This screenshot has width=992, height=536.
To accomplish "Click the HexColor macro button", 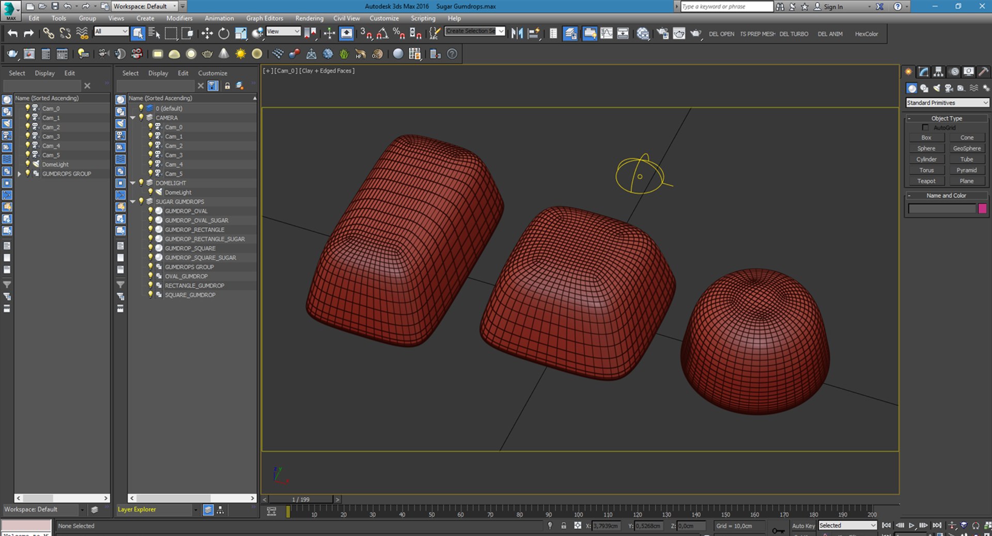I will coord(866,34).
